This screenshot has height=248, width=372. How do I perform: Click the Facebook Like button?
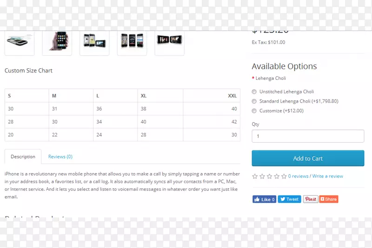coord(264,199)
